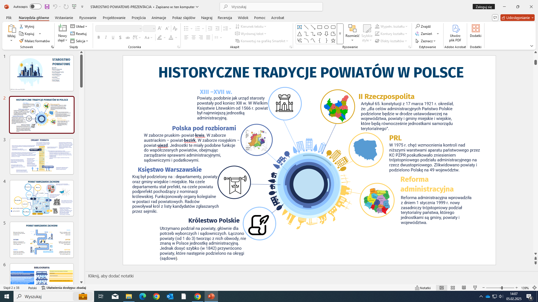Expand the shapes gallery
The image size is (538, 302).
pos(340,34)
